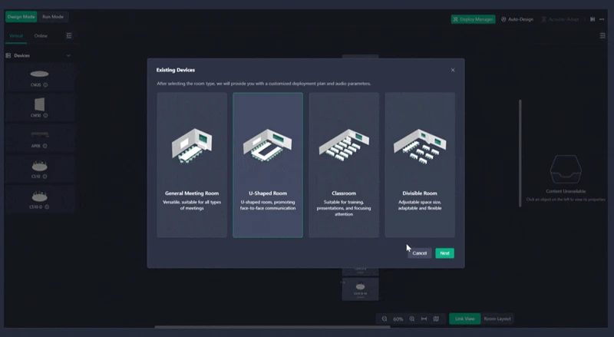Click the zoom in magnifier icon
This screenshot has height=337, width=614.
[x=412, y=319]
